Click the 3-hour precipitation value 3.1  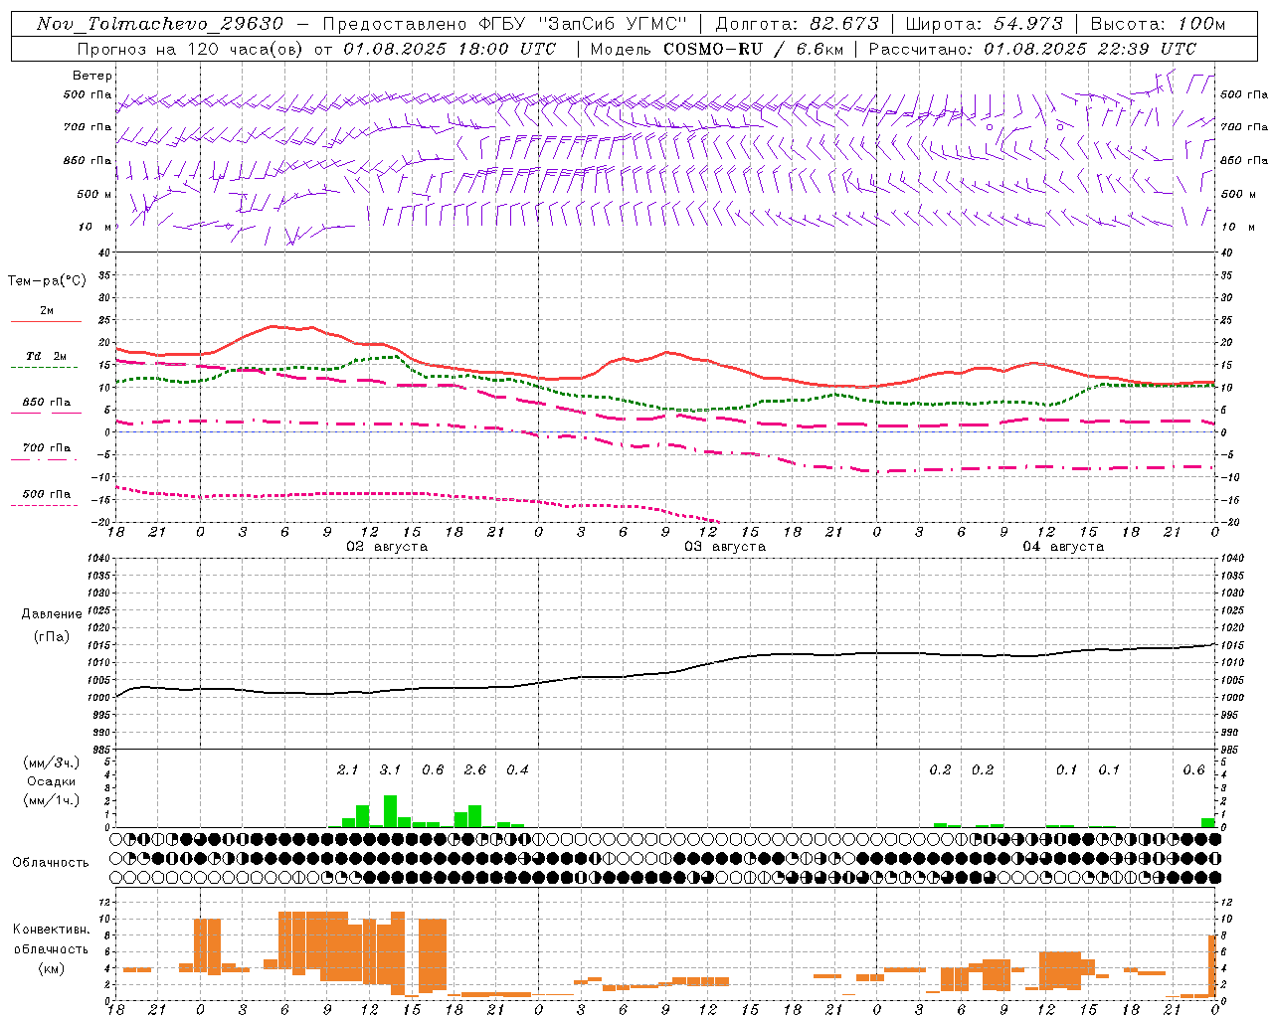tap(390, 770)
